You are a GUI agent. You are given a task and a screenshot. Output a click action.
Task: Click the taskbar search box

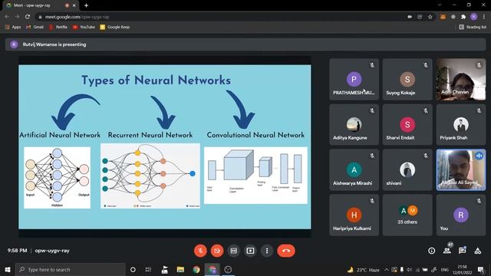70,269
